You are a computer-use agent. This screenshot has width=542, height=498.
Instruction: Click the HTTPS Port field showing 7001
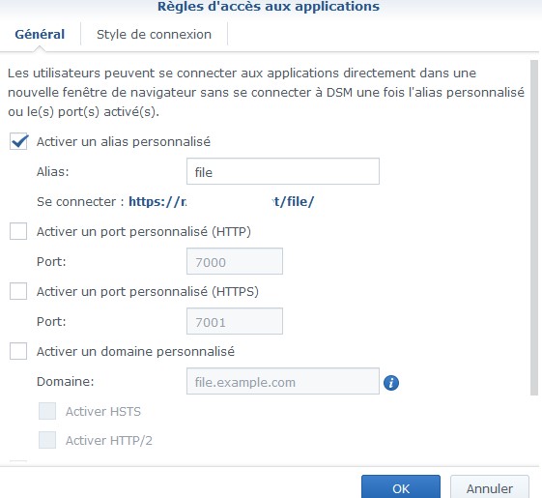click(x=235, y=321)
